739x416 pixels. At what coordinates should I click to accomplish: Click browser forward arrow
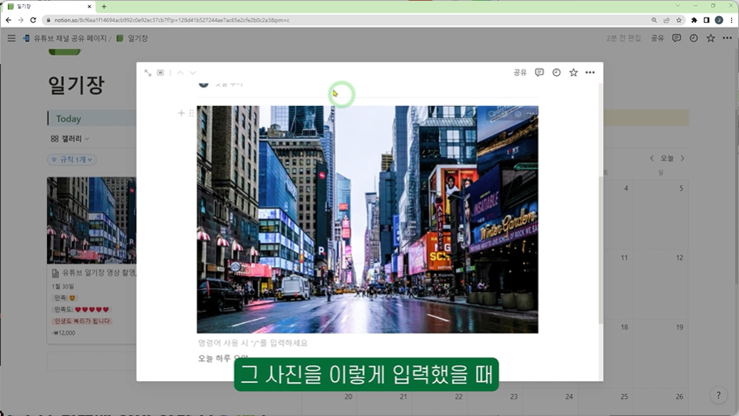[x=21, y=19]
